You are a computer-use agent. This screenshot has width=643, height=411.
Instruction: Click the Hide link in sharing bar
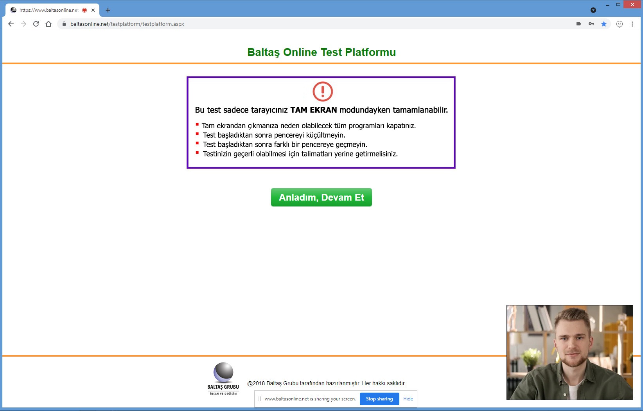tap(408, 399)
